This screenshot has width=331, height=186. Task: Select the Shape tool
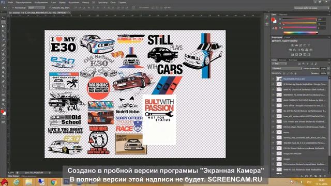3,95
